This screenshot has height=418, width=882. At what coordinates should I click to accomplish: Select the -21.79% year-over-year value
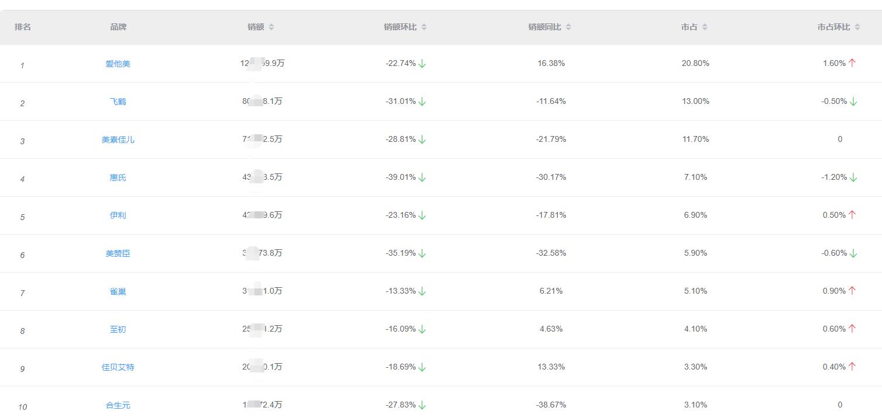(551, 139)
